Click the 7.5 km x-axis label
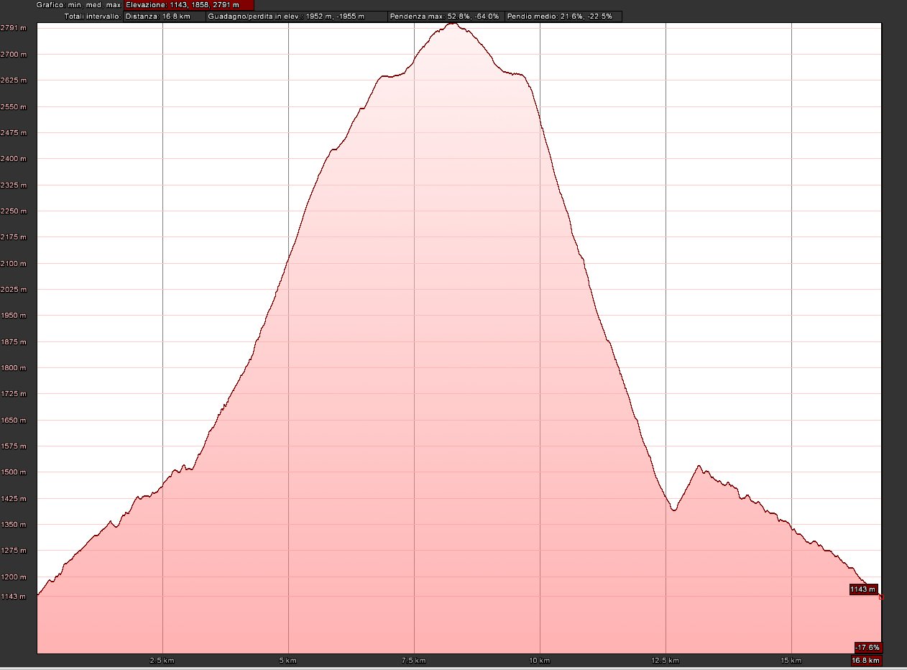Viewport: 907px width, 670px height. tap(414, 661)
